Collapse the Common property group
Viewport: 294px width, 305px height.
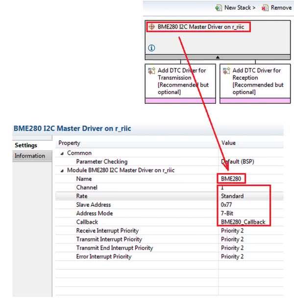click(62, 153)
